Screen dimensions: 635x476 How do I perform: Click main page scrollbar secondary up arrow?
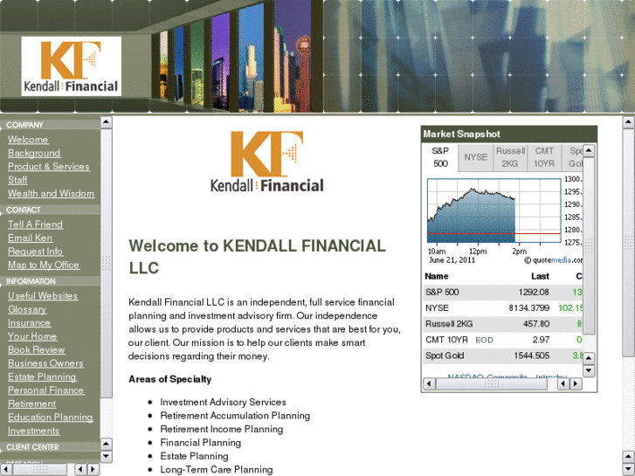click(x=628, y=457)
